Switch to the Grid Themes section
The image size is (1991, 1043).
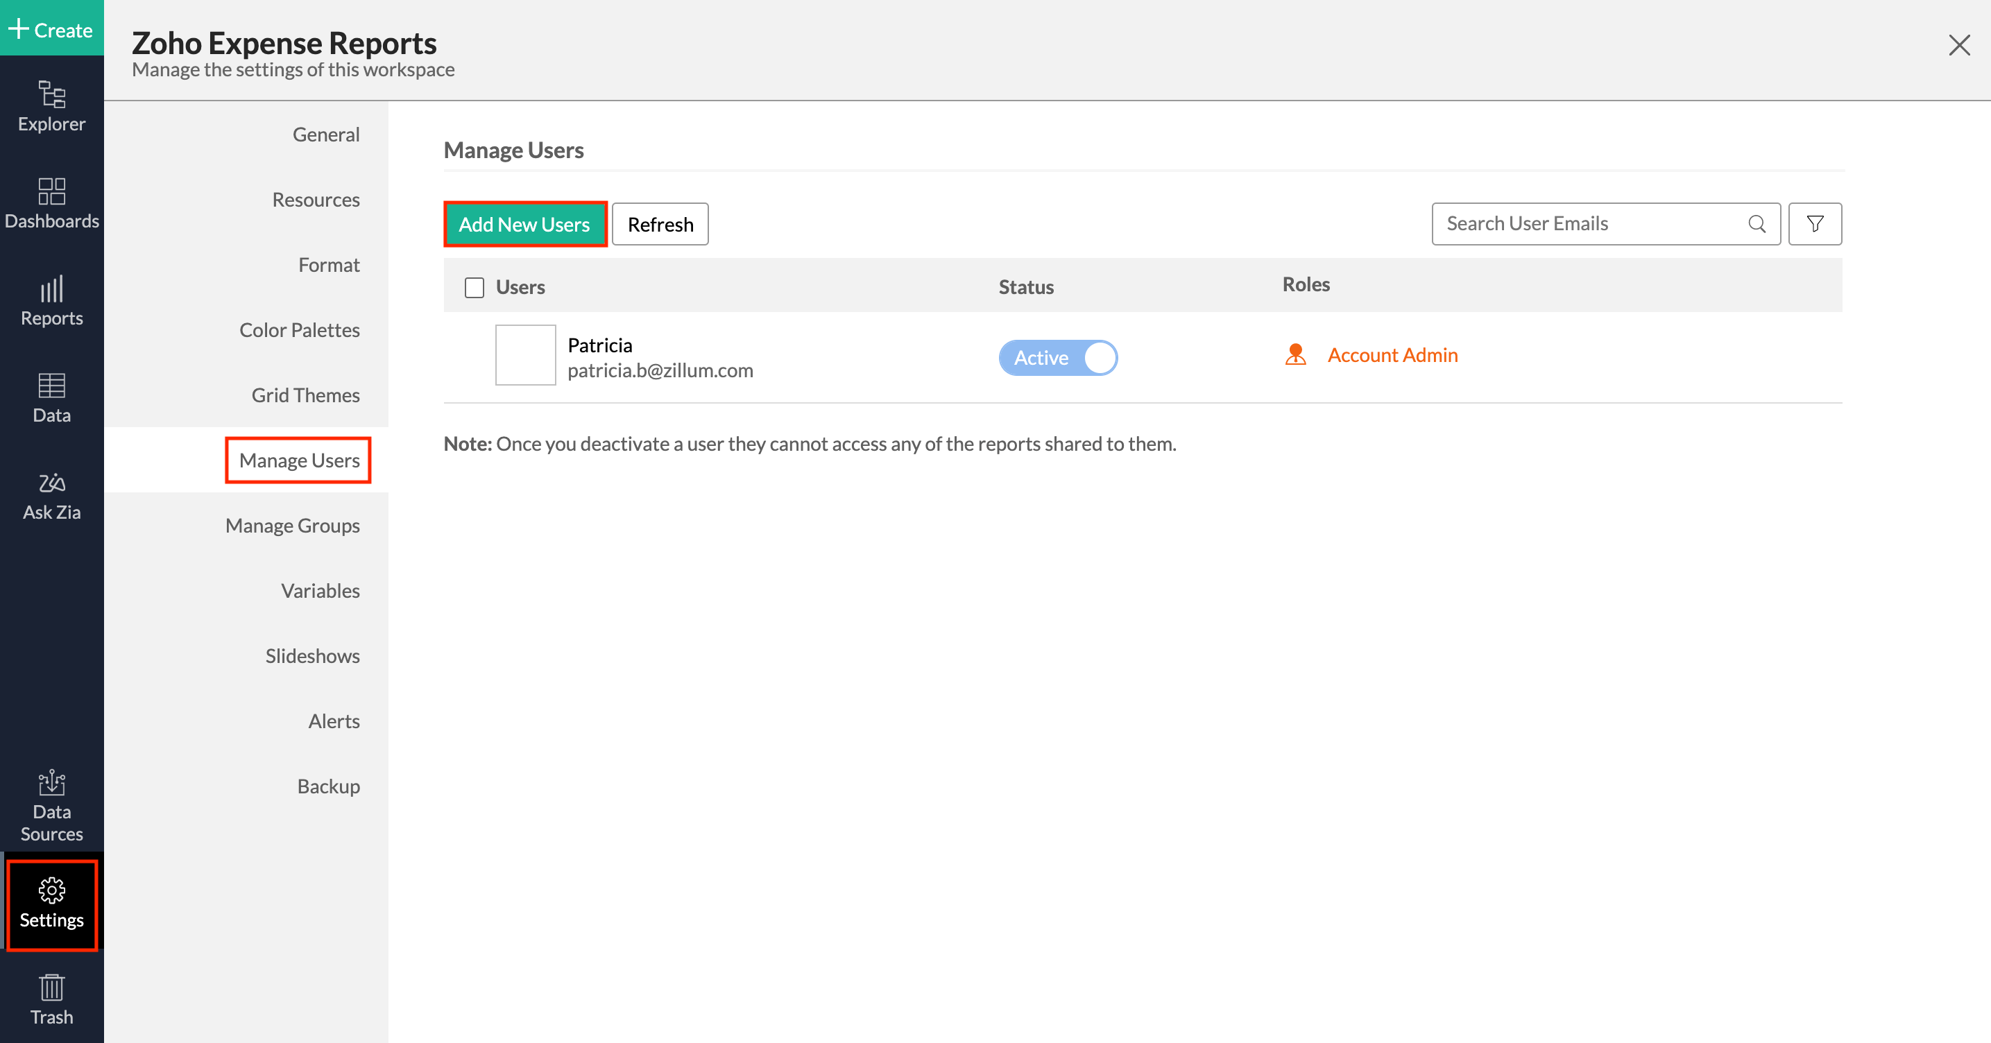click(305, 394)
